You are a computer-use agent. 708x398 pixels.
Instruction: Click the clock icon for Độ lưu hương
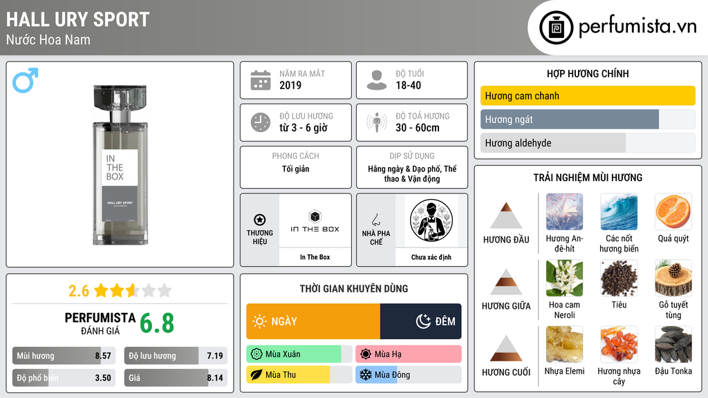pos(261,122)
